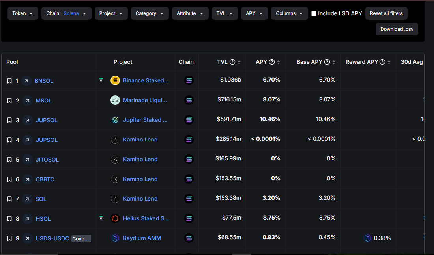Toggle the Include LSD APY checkbox
The height and width of the screenshot is (255, 434).
tap(314, 13)
